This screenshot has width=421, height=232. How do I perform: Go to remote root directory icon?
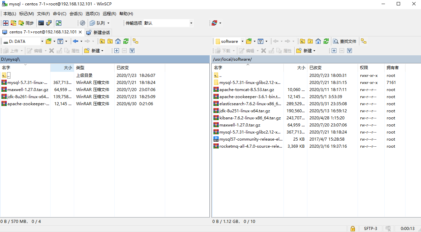tap(310, 41)
